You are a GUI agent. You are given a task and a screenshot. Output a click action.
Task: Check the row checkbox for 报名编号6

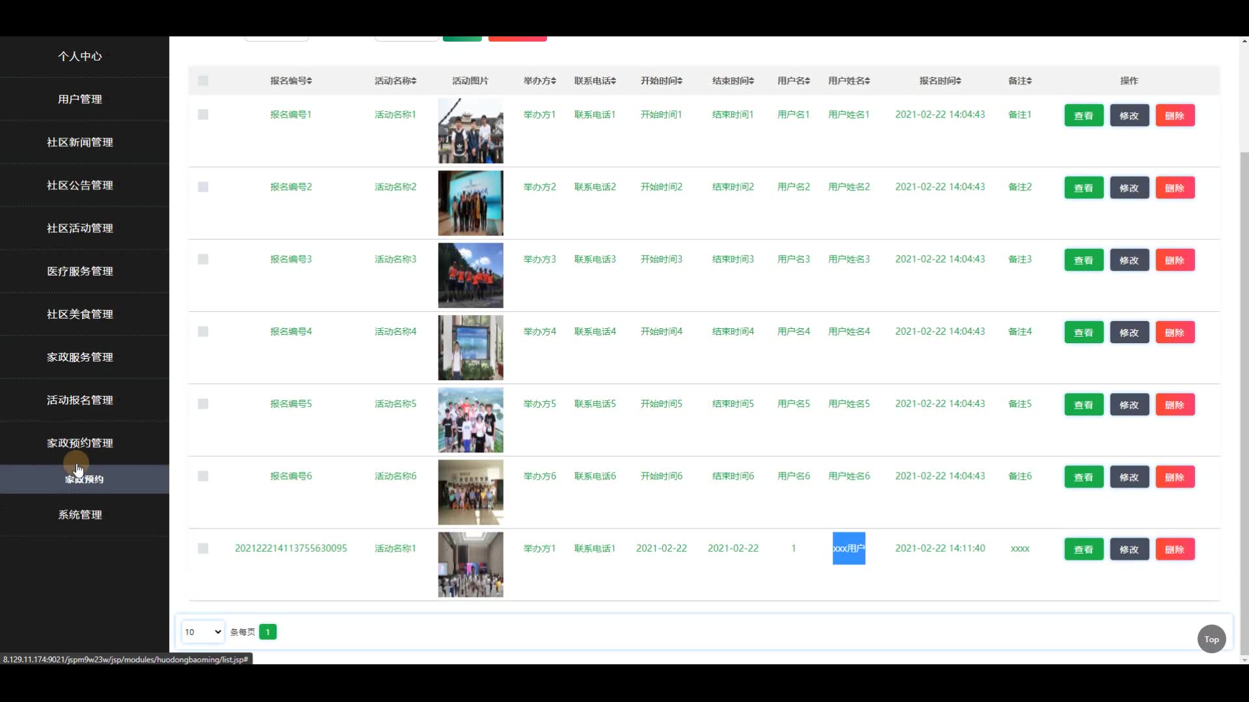203,476
